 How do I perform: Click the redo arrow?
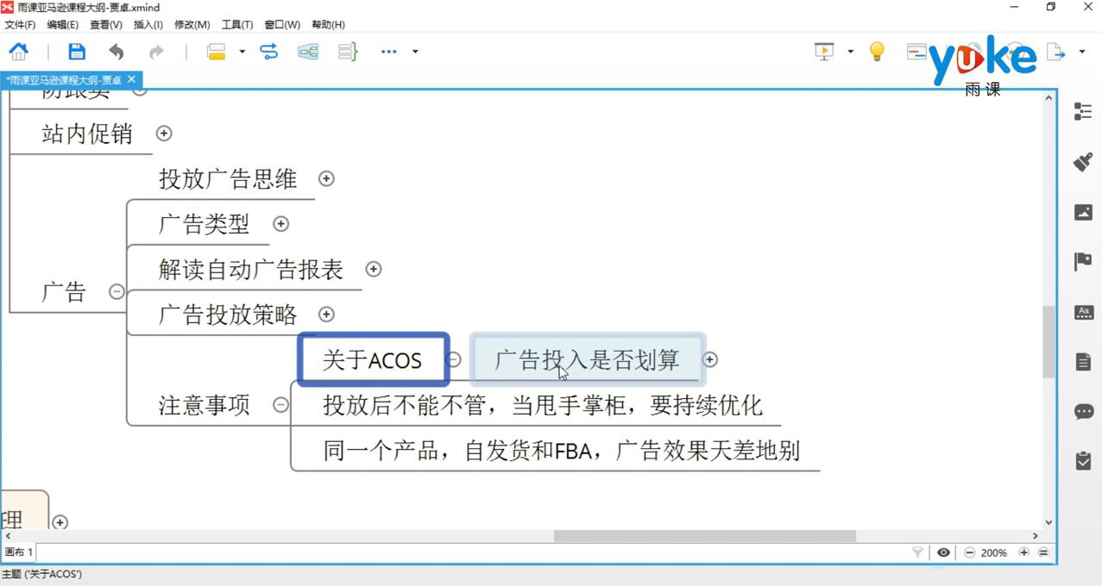[156, 52]
